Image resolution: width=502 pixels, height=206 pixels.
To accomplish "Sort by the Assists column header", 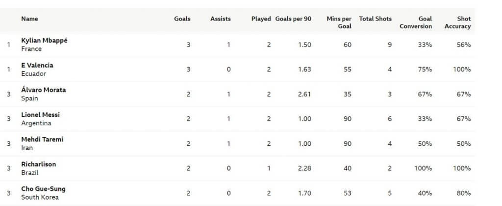I will 220,19.
